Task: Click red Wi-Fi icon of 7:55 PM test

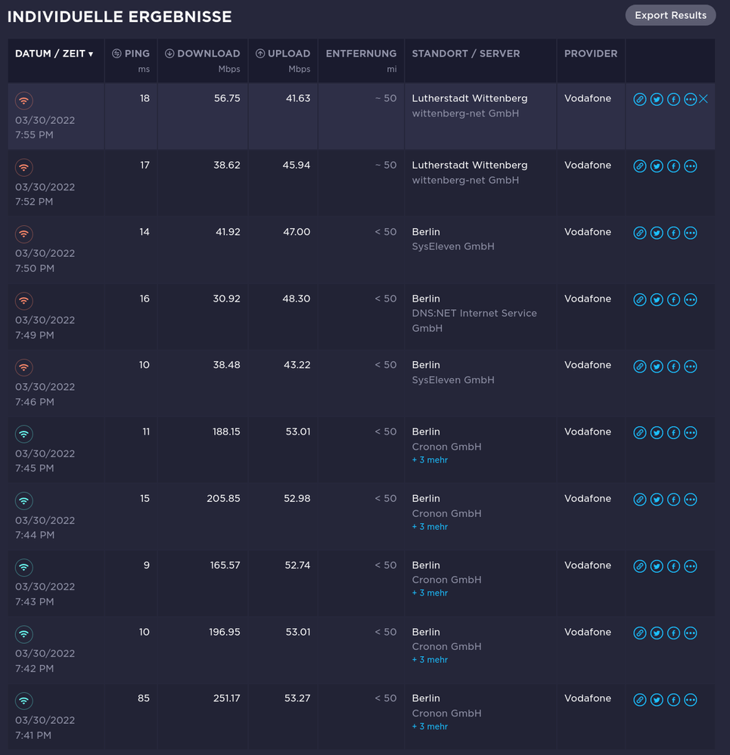Action: (x=24, y=101)
